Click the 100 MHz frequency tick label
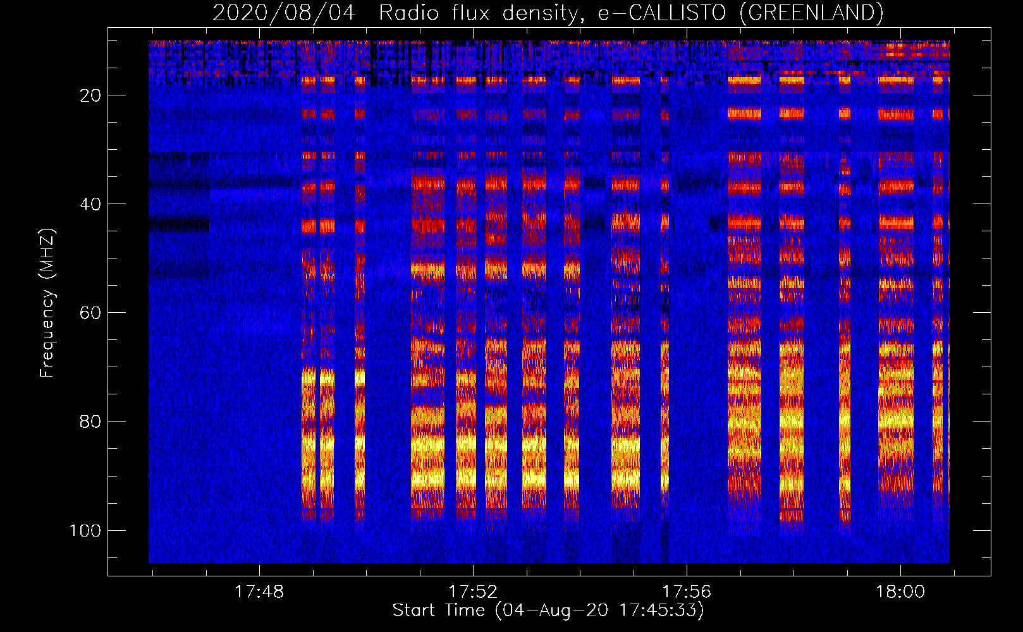 click(x=85, y=530)
